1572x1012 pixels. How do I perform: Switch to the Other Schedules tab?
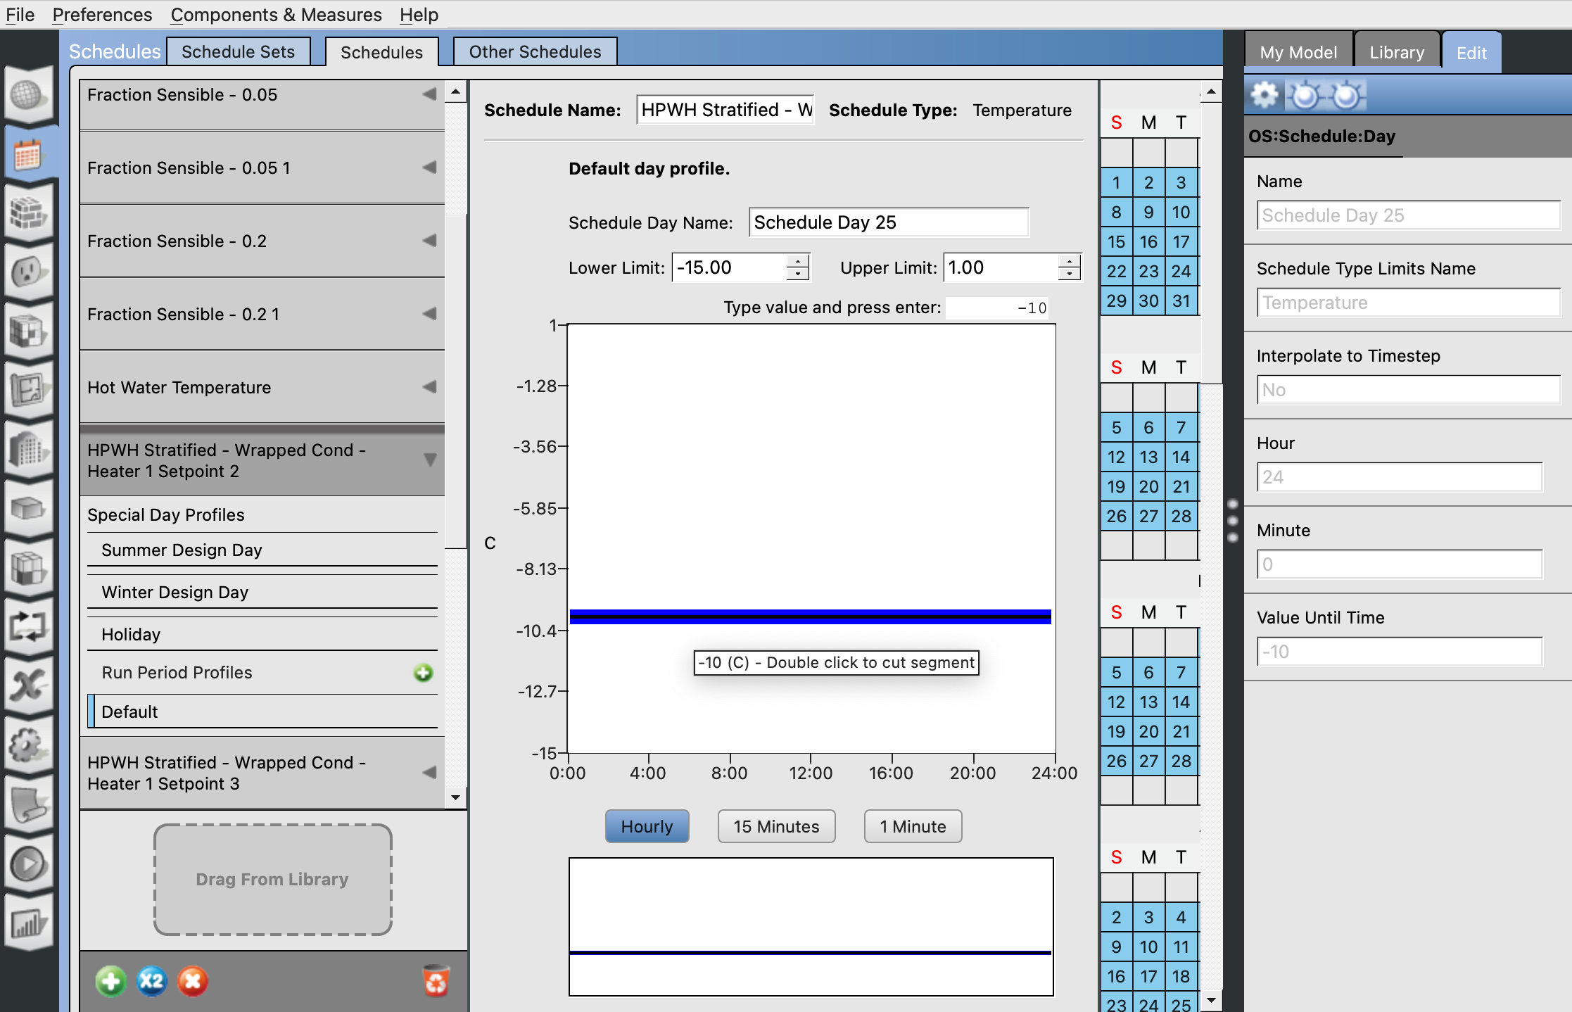(x=535, y=52)
